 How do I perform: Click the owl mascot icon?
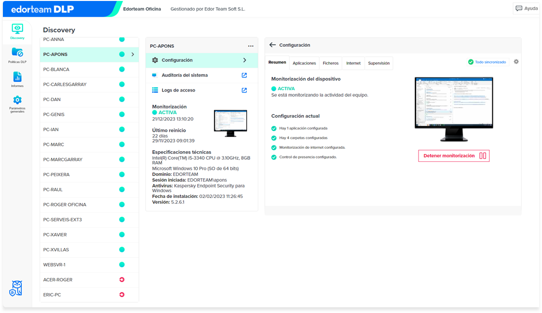pos(16,288)
